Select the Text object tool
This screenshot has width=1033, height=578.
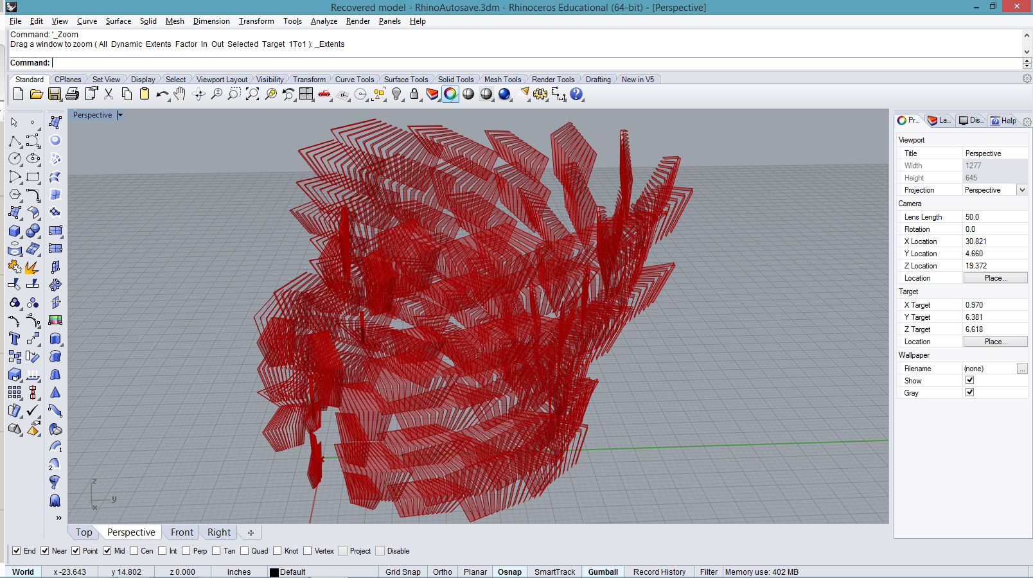click(x=14, y=338)
